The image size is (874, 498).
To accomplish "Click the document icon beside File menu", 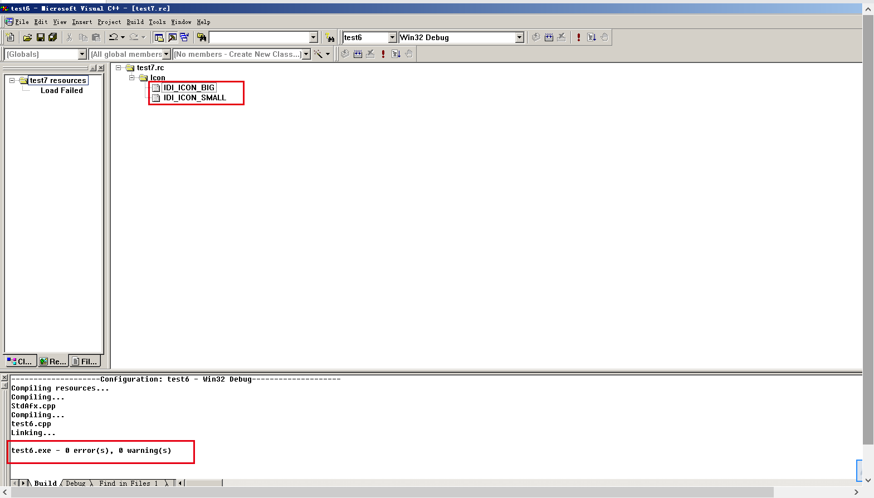I will point(9,22).
